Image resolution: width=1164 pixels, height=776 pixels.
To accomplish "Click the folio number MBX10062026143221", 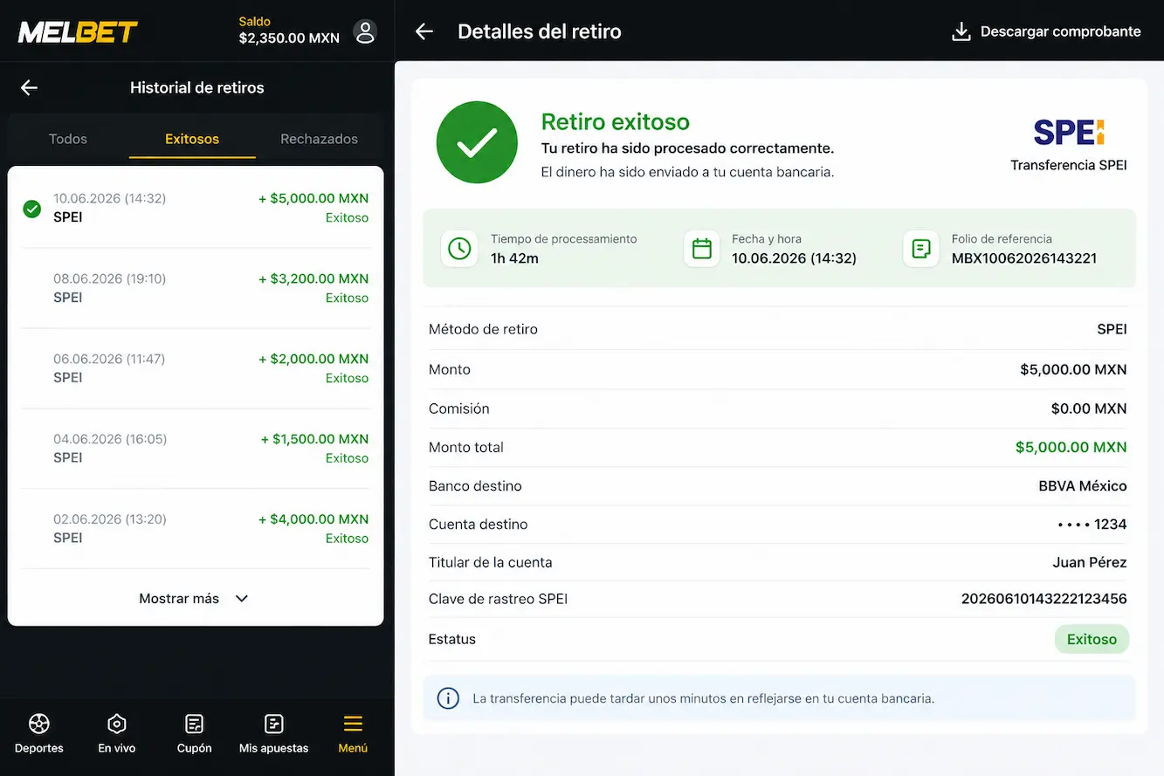I will (1024, 258).
